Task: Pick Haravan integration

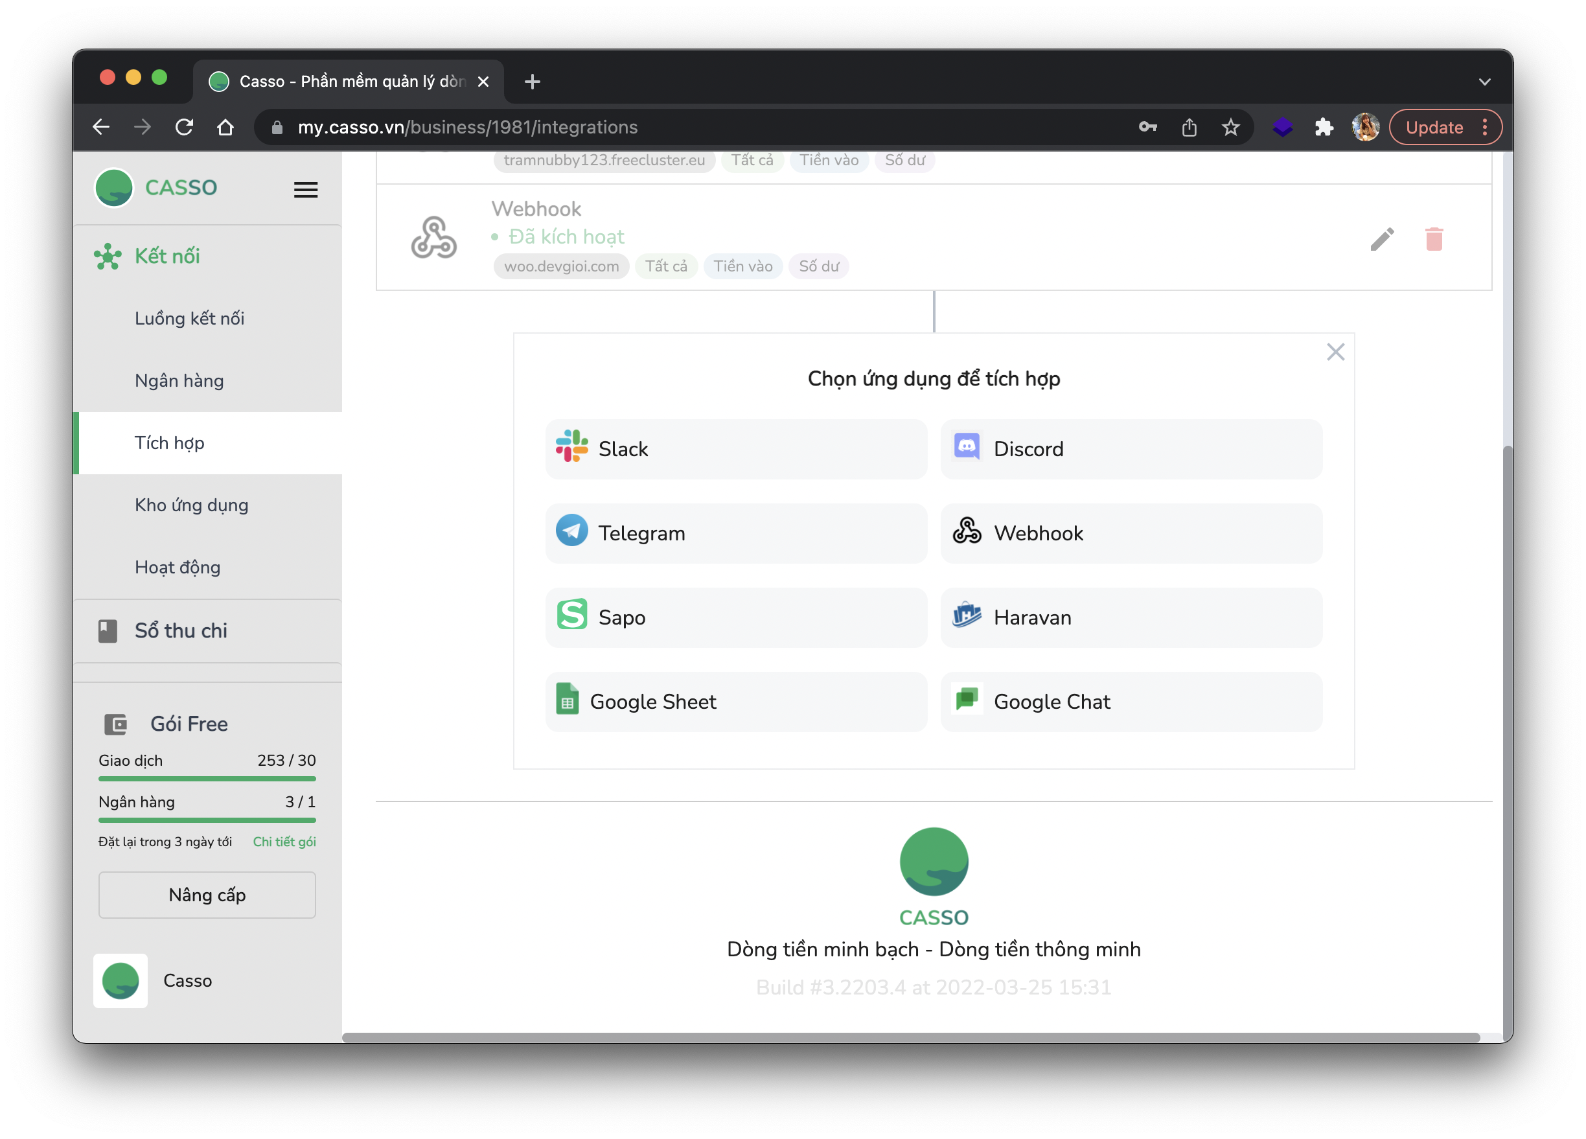Action: point(1131,617)
